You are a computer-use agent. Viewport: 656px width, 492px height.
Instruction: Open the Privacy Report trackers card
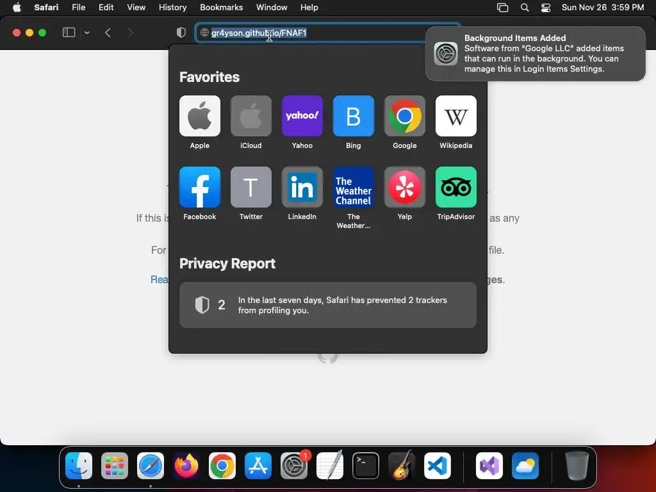(x=327, y=305)
